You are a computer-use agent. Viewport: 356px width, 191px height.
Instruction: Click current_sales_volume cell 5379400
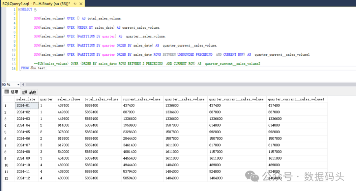[x=142, y=172]
